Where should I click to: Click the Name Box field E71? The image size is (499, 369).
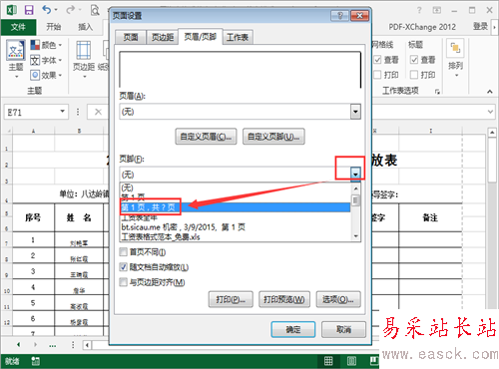[32, 112]
